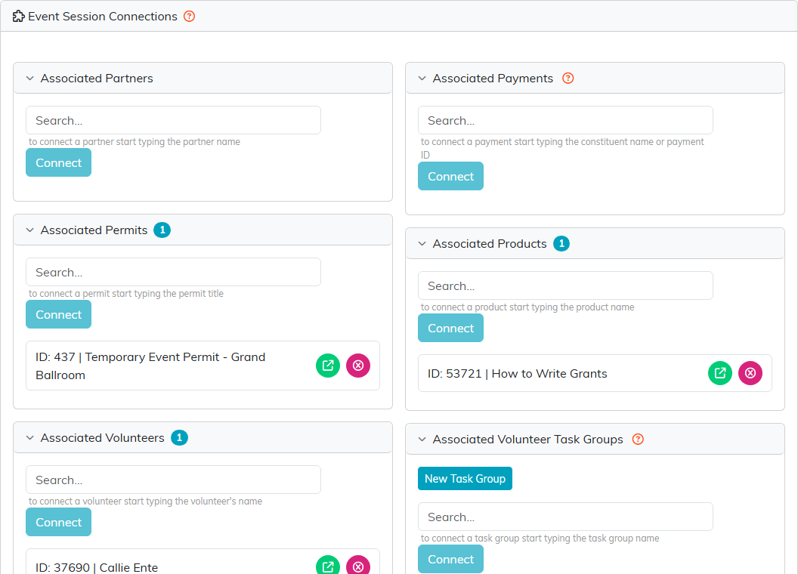Viewport: 798px width, 574px height.
Task: Open the Callie Ente volunteer record
Action: [328, 566]
